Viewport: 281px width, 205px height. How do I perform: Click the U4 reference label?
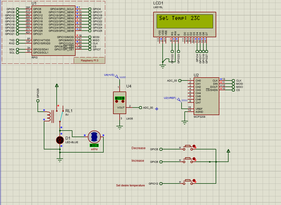click(129, 86)
